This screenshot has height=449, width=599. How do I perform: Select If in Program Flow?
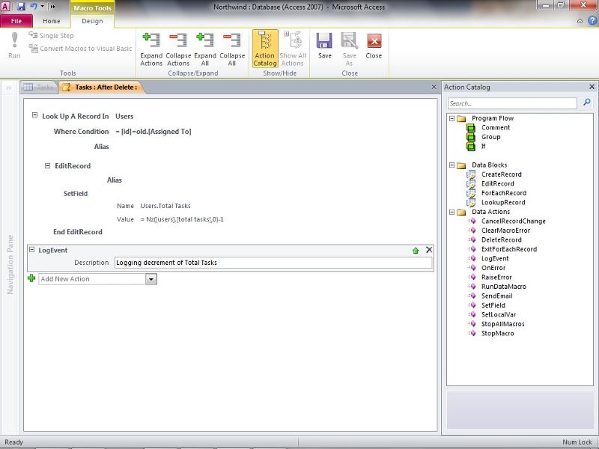pos(483,146)
